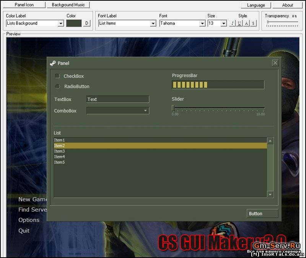The width and height of the screenshot is (306, 258).
Task: Click the preview Slider handle
Action: [173, 108]
